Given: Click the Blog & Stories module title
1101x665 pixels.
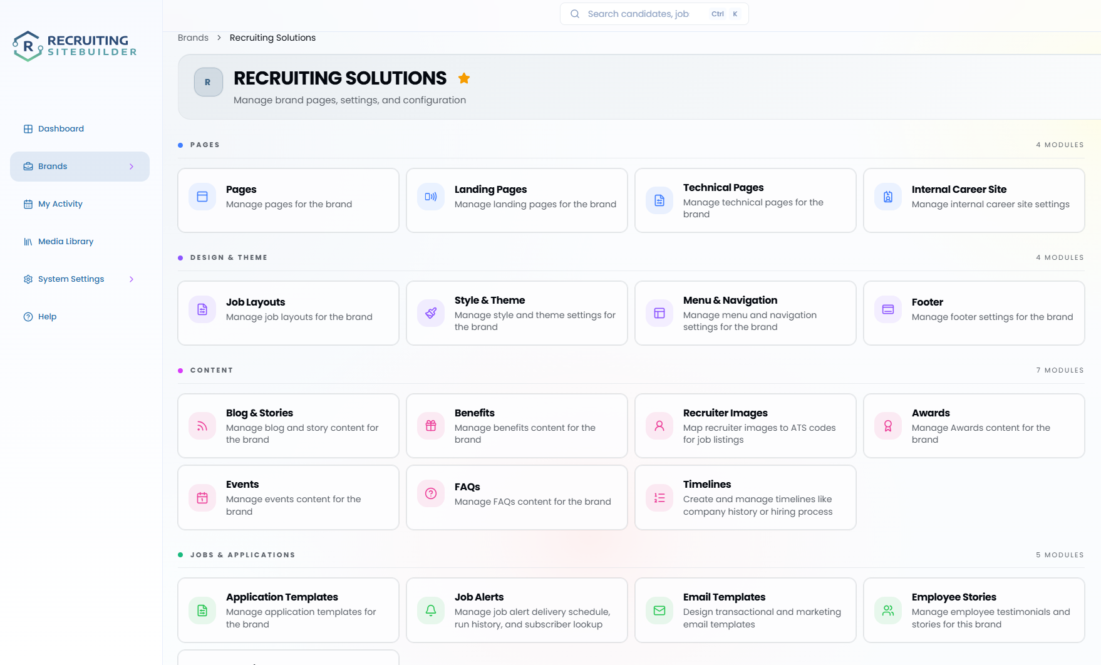Looking at the screenshot, I should (x=259, y=413).
